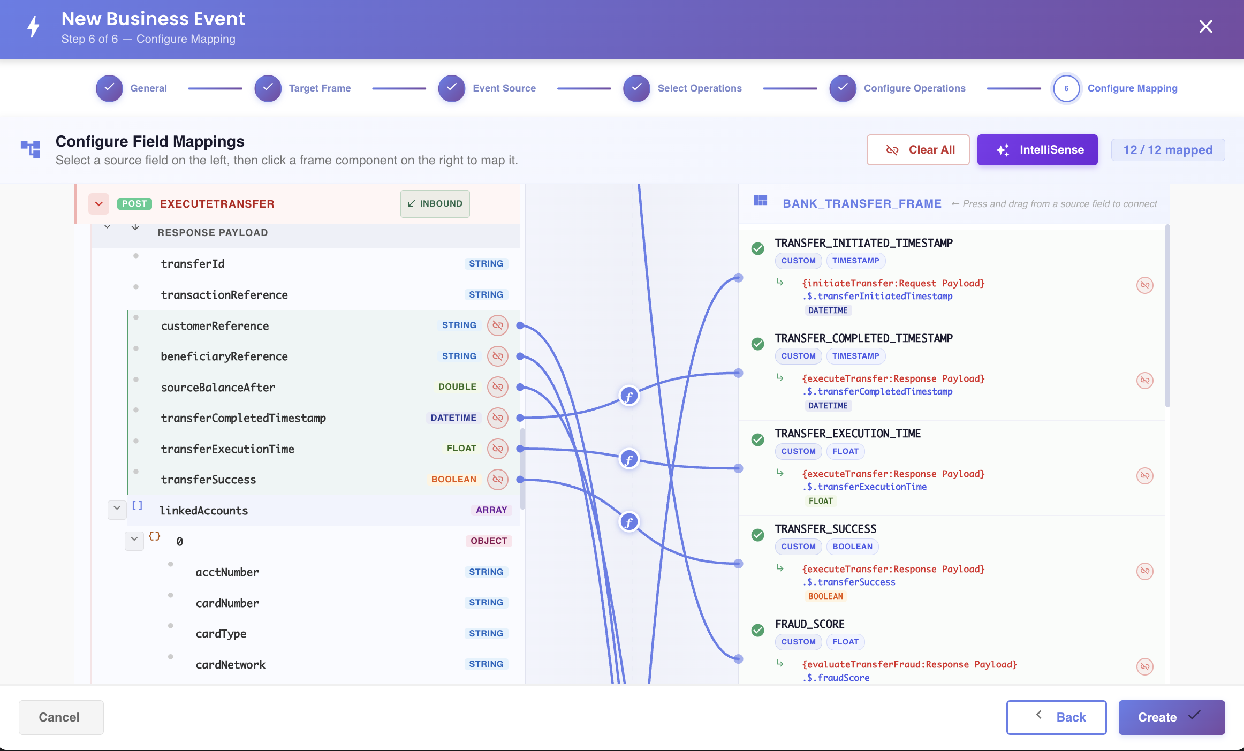Click the sort arrow beside Response Payload
1244x751 pixels.
coord(135,227)
